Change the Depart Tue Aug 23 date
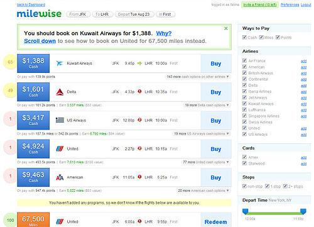314x227 pixels. click(134, 14)
